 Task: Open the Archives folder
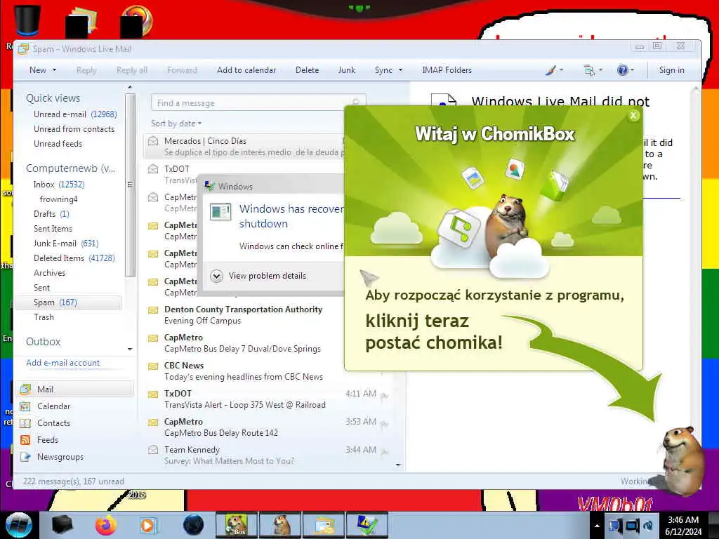[x=50, y=273]
